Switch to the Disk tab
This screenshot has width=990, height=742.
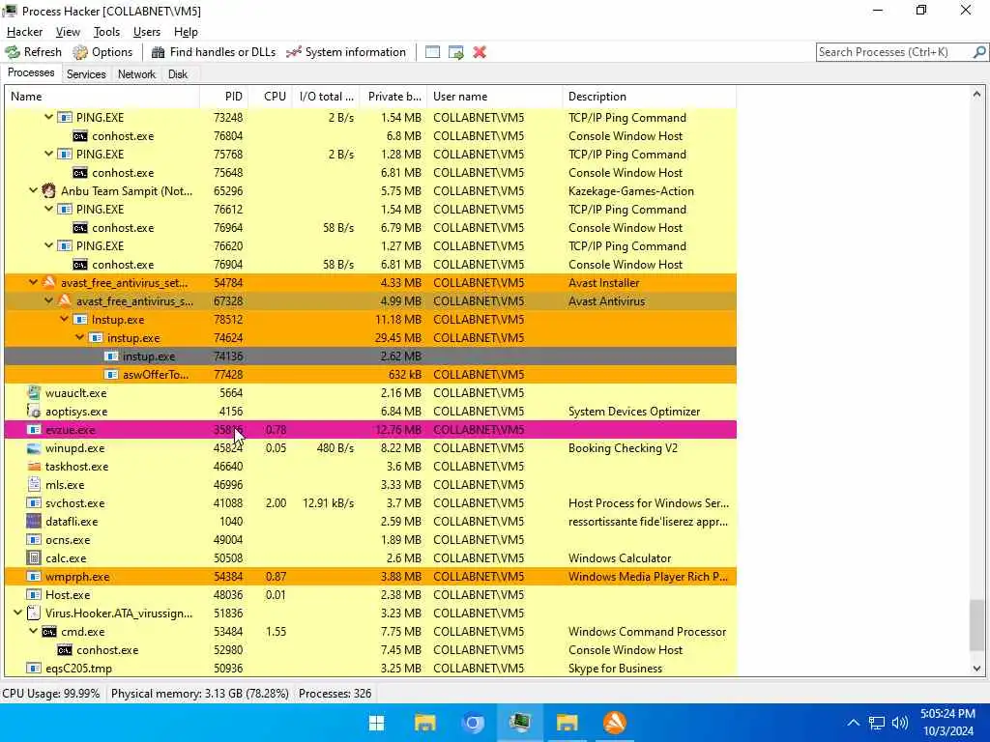click(x=178, y=74)
